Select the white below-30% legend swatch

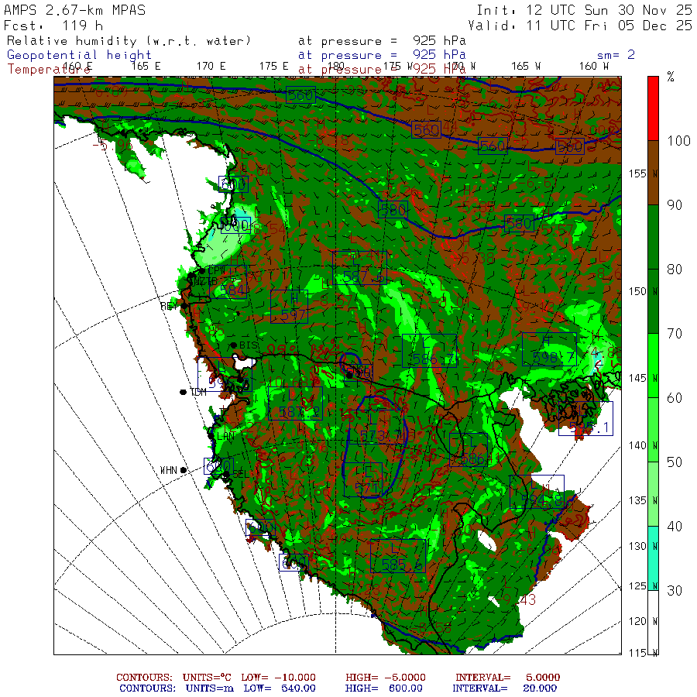coord(653,623)
